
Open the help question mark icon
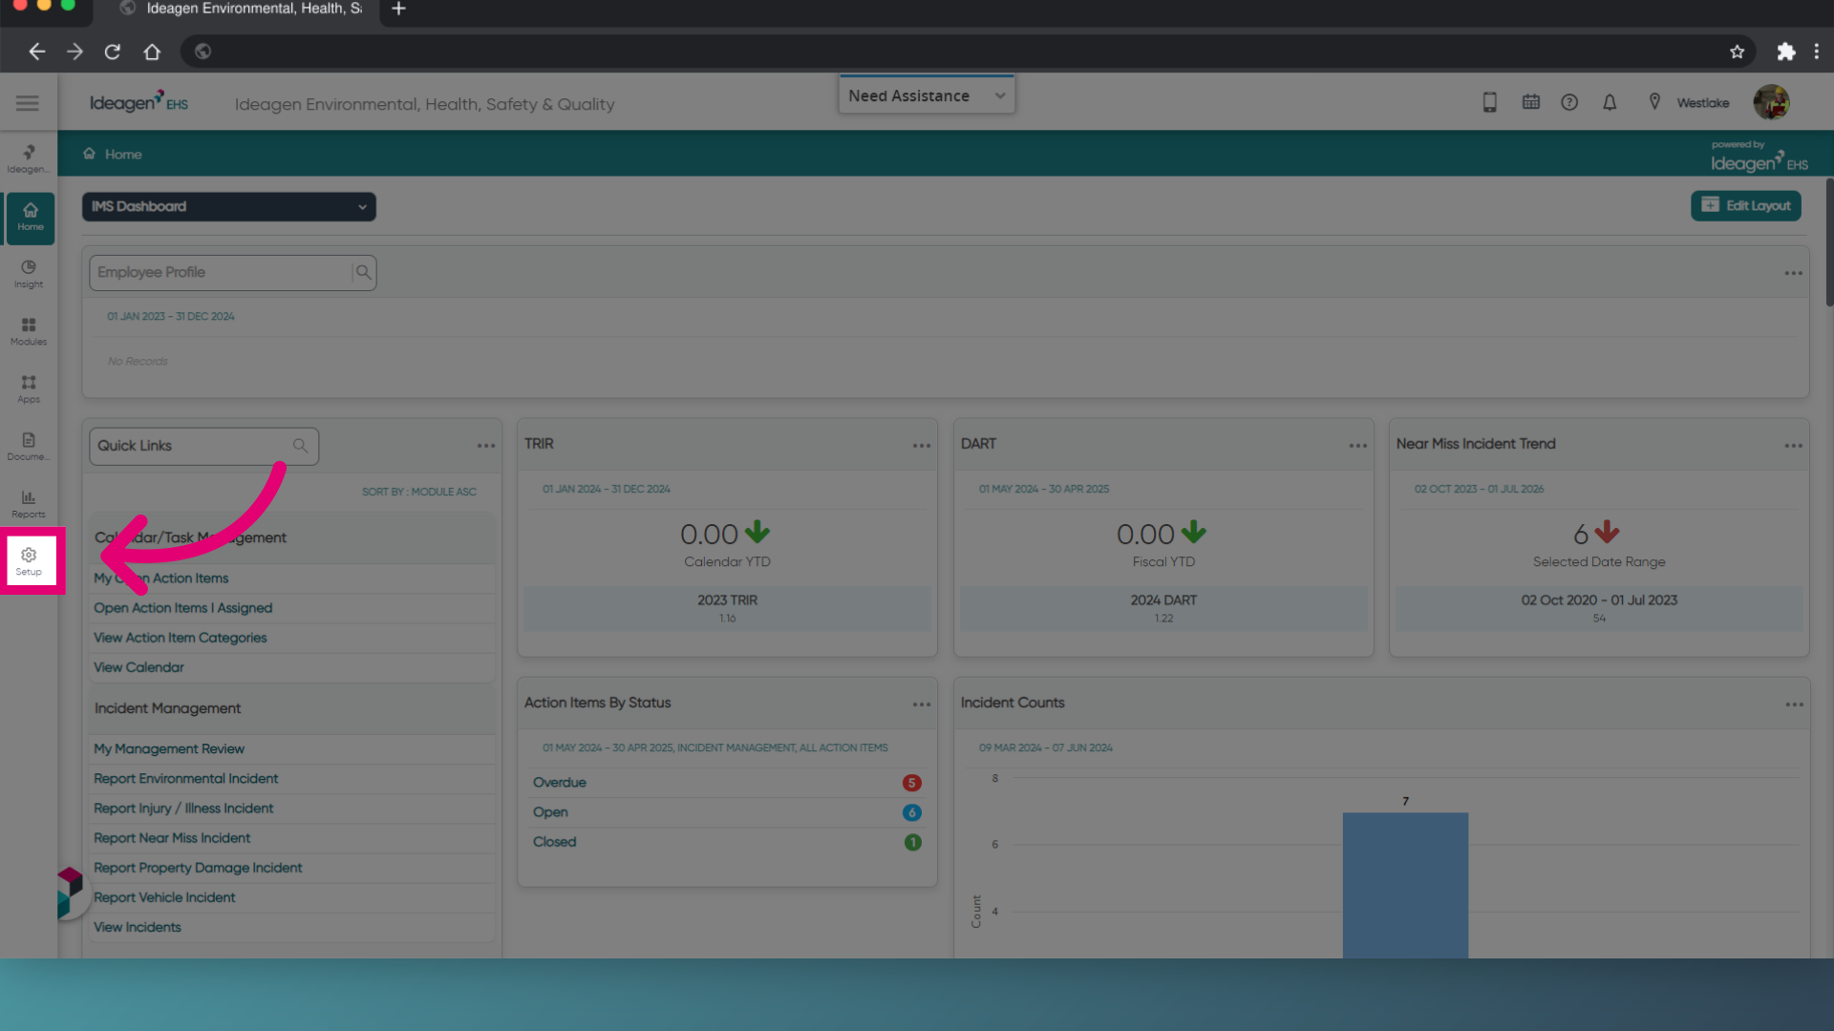(1569, 102)
